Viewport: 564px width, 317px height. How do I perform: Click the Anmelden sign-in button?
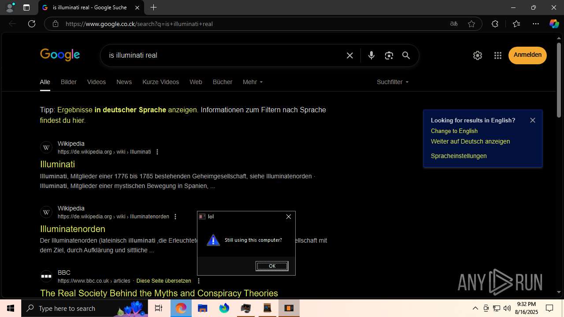[x=527, y=55]
